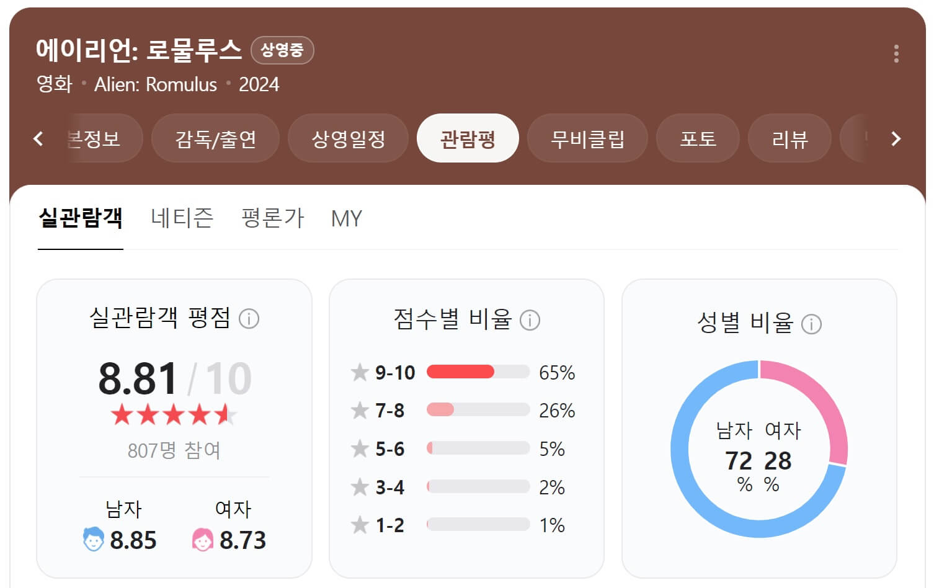Select the male (남자) face icon
This screenshot has height=588, width=934.
(94, 540)
